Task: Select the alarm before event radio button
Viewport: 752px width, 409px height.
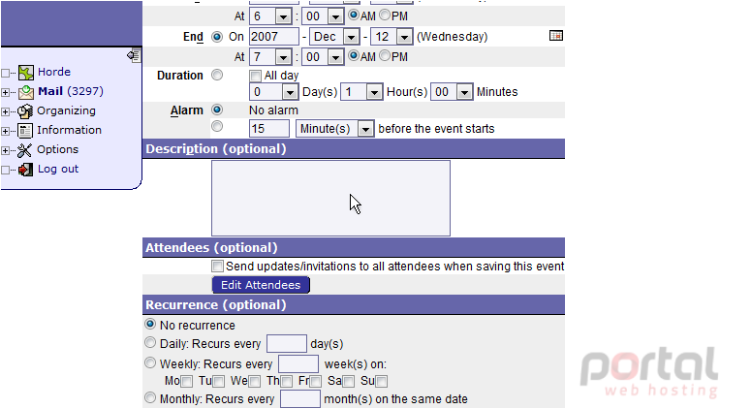Action: (217, 126)
